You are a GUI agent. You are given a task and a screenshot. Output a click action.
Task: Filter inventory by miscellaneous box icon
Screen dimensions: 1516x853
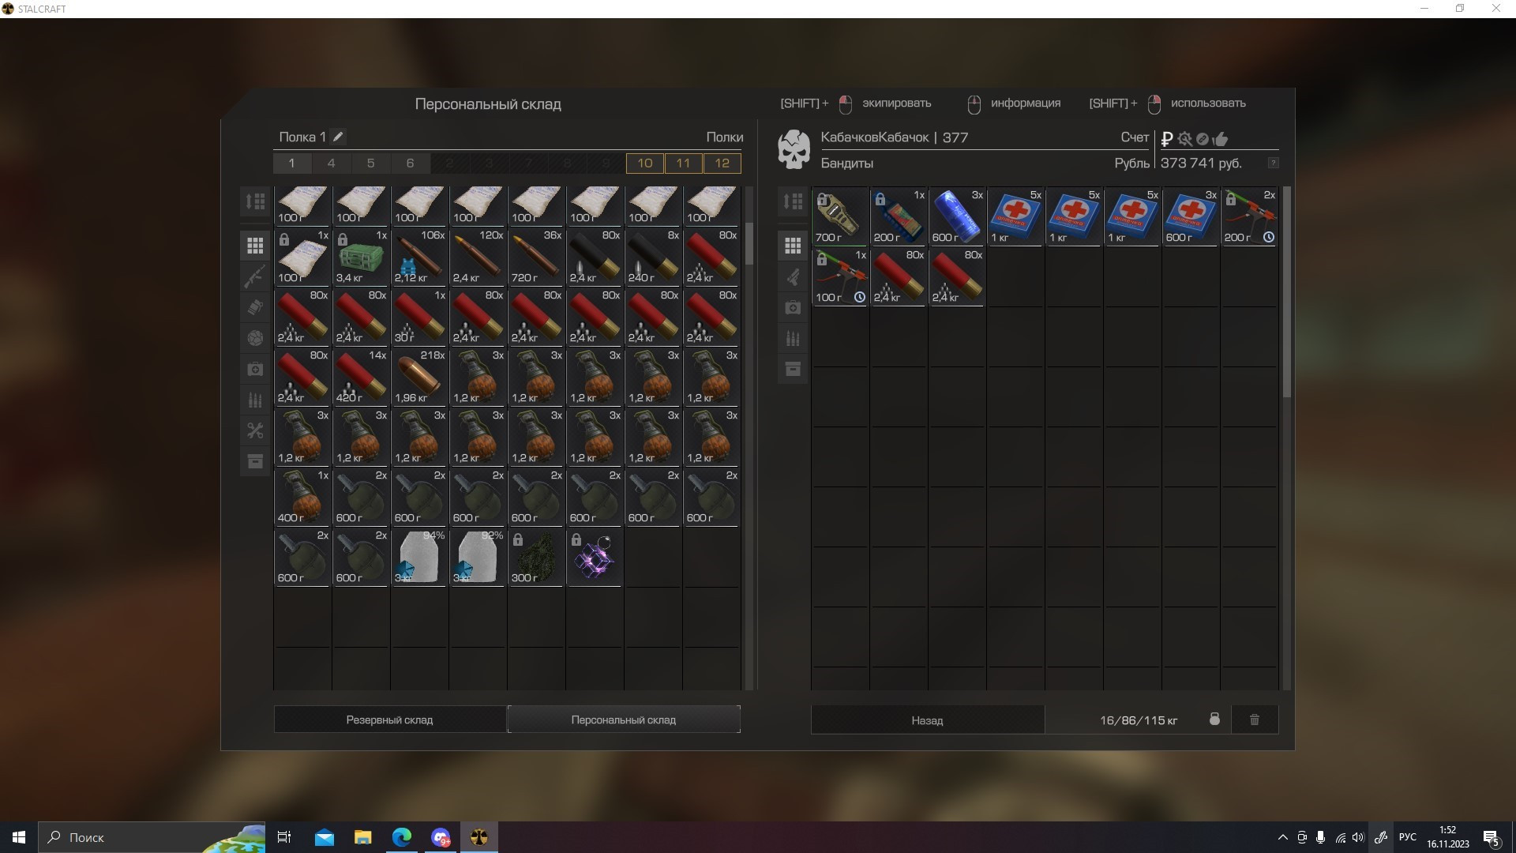[x=793, y=369]
